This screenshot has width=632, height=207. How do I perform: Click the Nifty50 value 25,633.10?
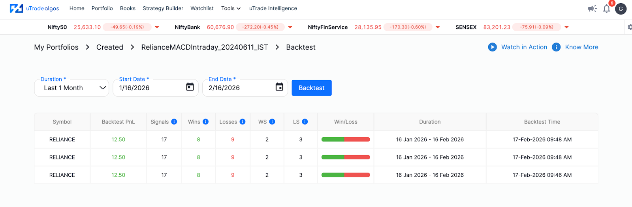point(87,27)
